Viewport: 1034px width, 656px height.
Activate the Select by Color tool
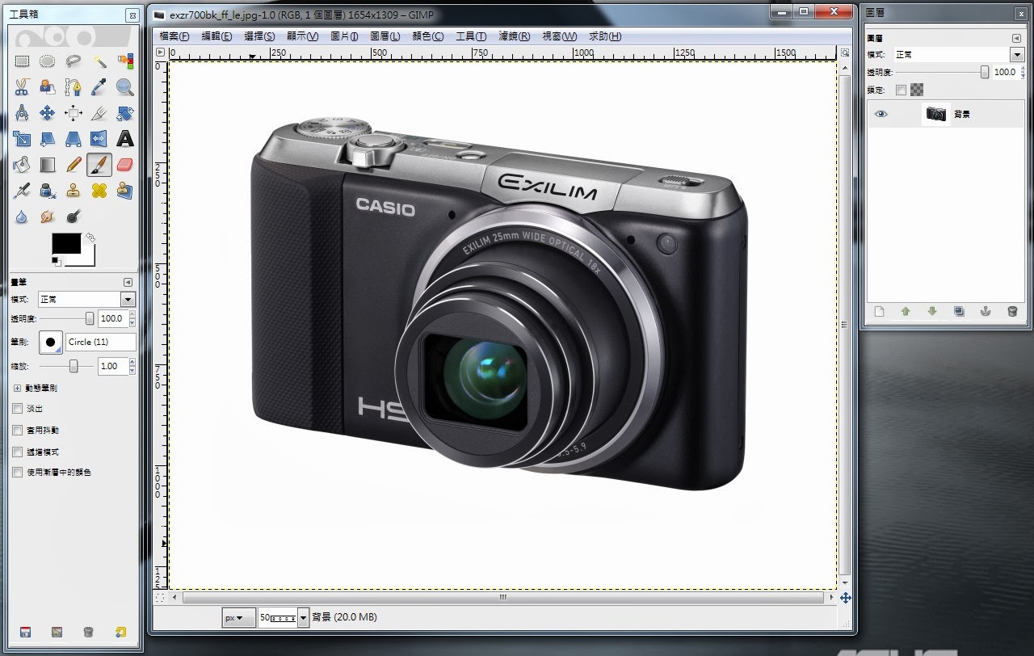click(125, 61)
